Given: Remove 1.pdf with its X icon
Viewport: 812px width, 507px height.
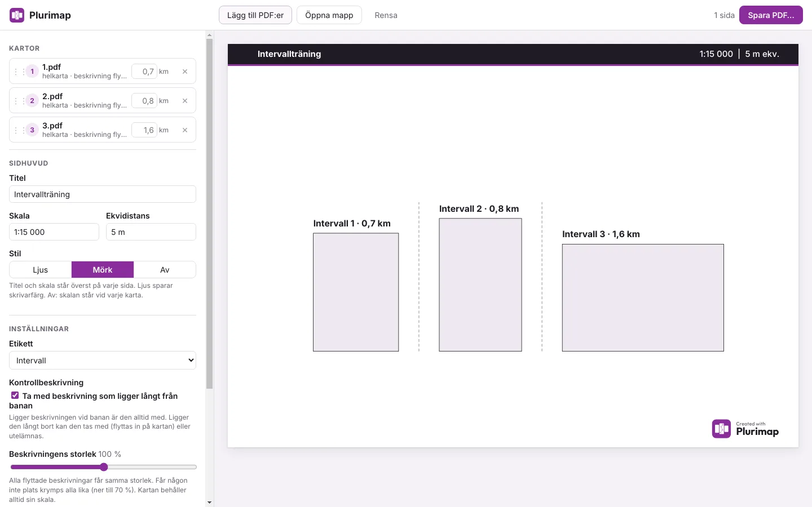Looking at the screenshot, I should [x=185, y=72].
